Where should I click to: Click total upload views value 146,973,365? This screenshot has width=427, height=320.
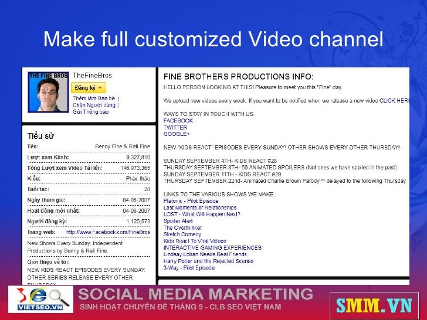click(x=135, y=168)
